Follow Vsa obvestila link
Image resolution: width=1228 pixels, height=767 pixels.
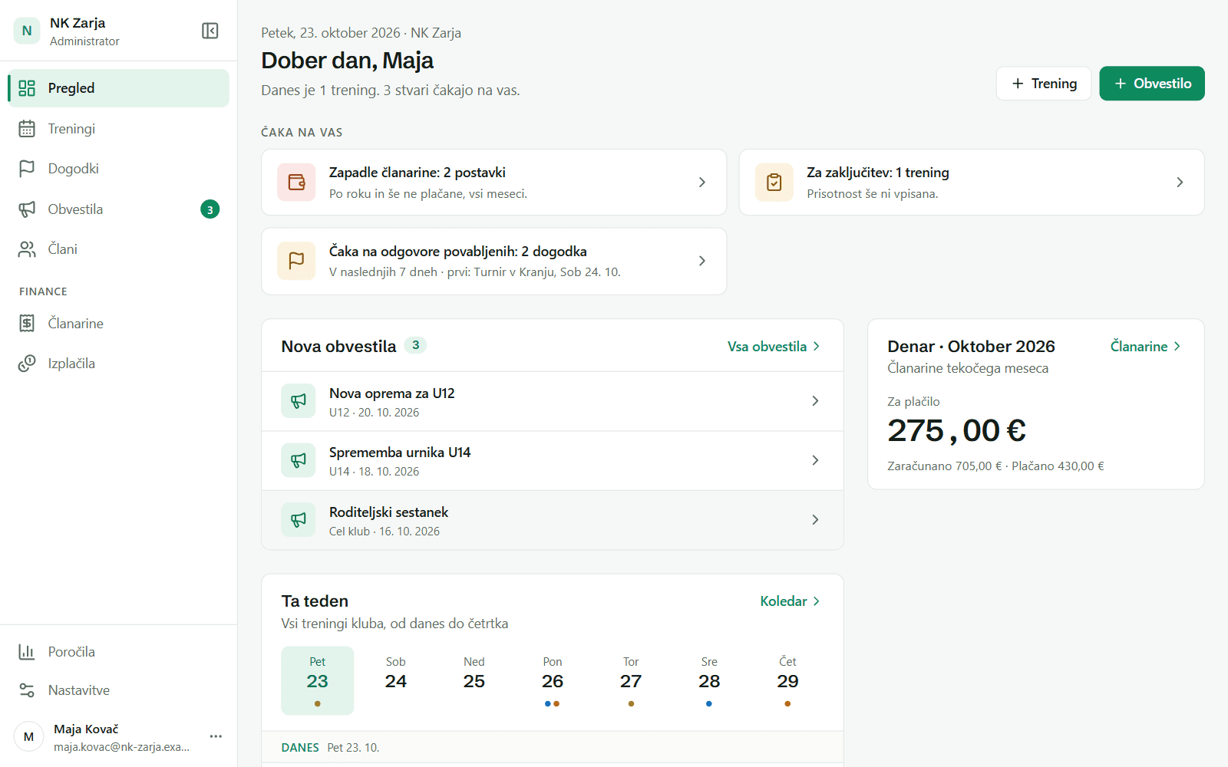tap(774, 347)
